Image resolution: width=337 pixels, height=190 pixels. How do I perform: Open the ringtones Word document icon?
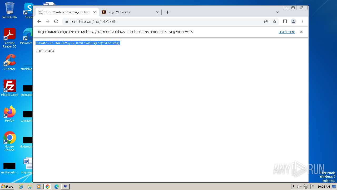pos(27,166)
